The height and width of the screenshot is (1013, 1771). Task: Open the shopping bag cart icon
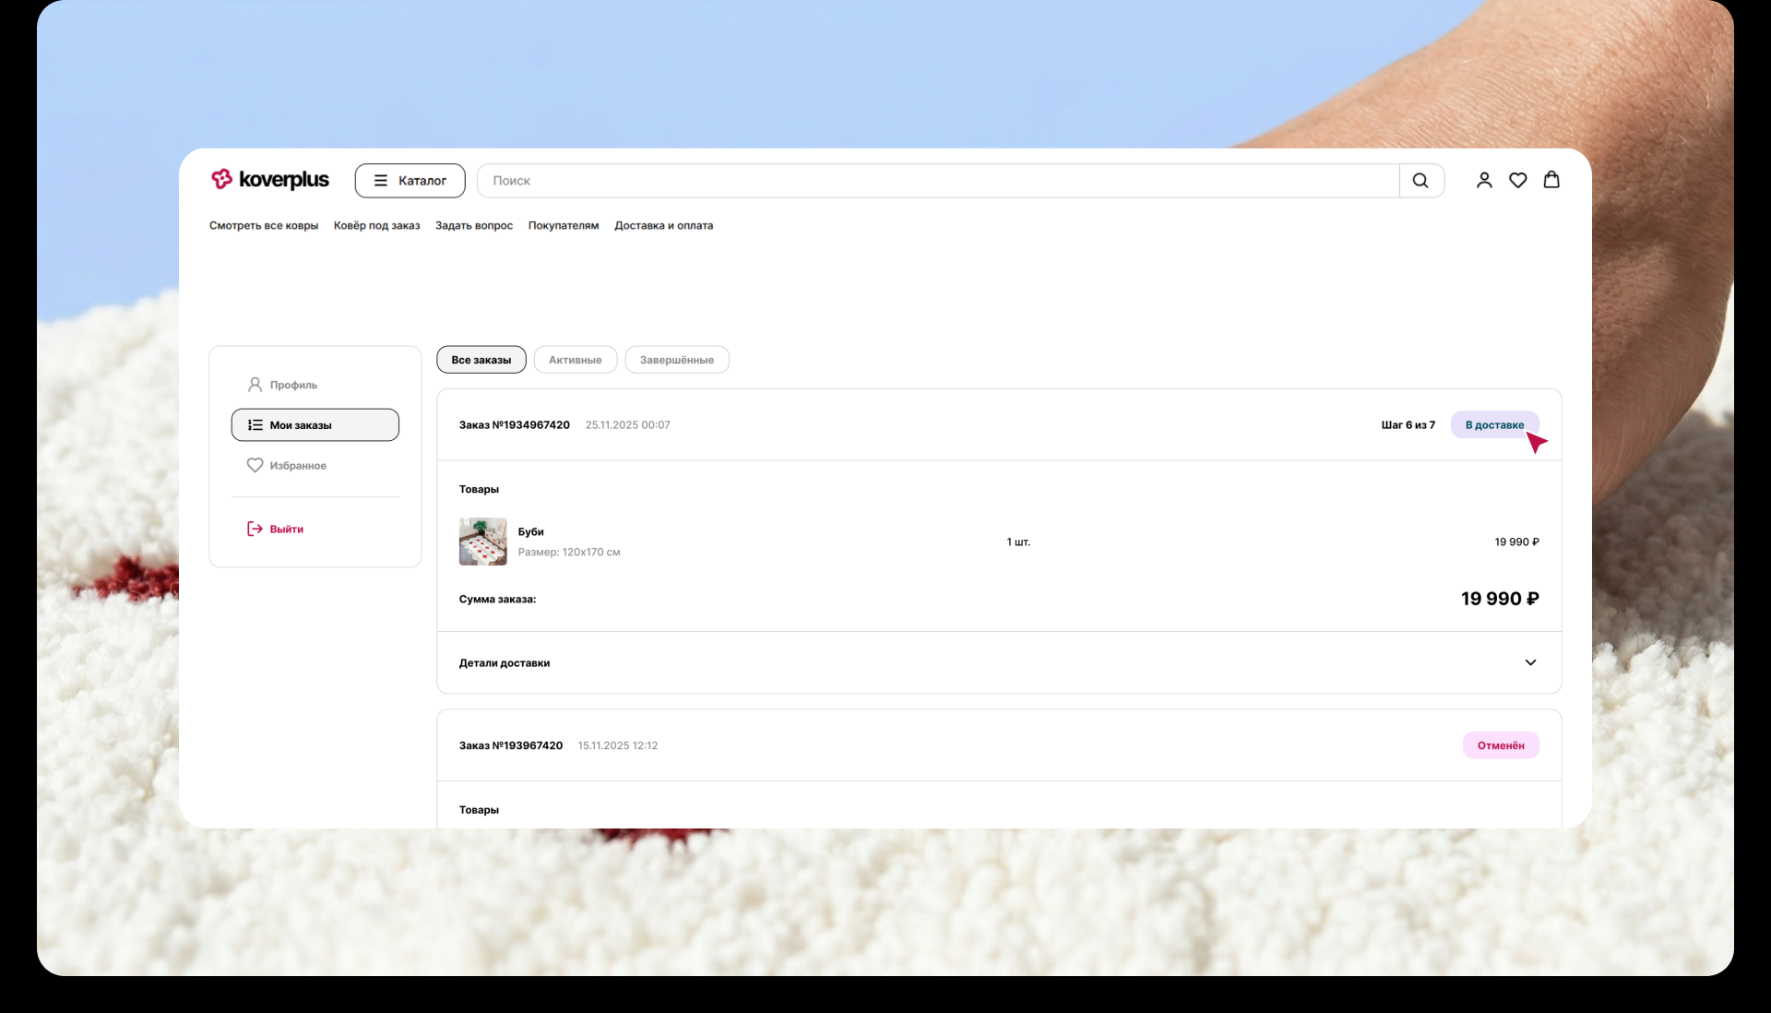pyautogui.click(x=1551, y=180)
